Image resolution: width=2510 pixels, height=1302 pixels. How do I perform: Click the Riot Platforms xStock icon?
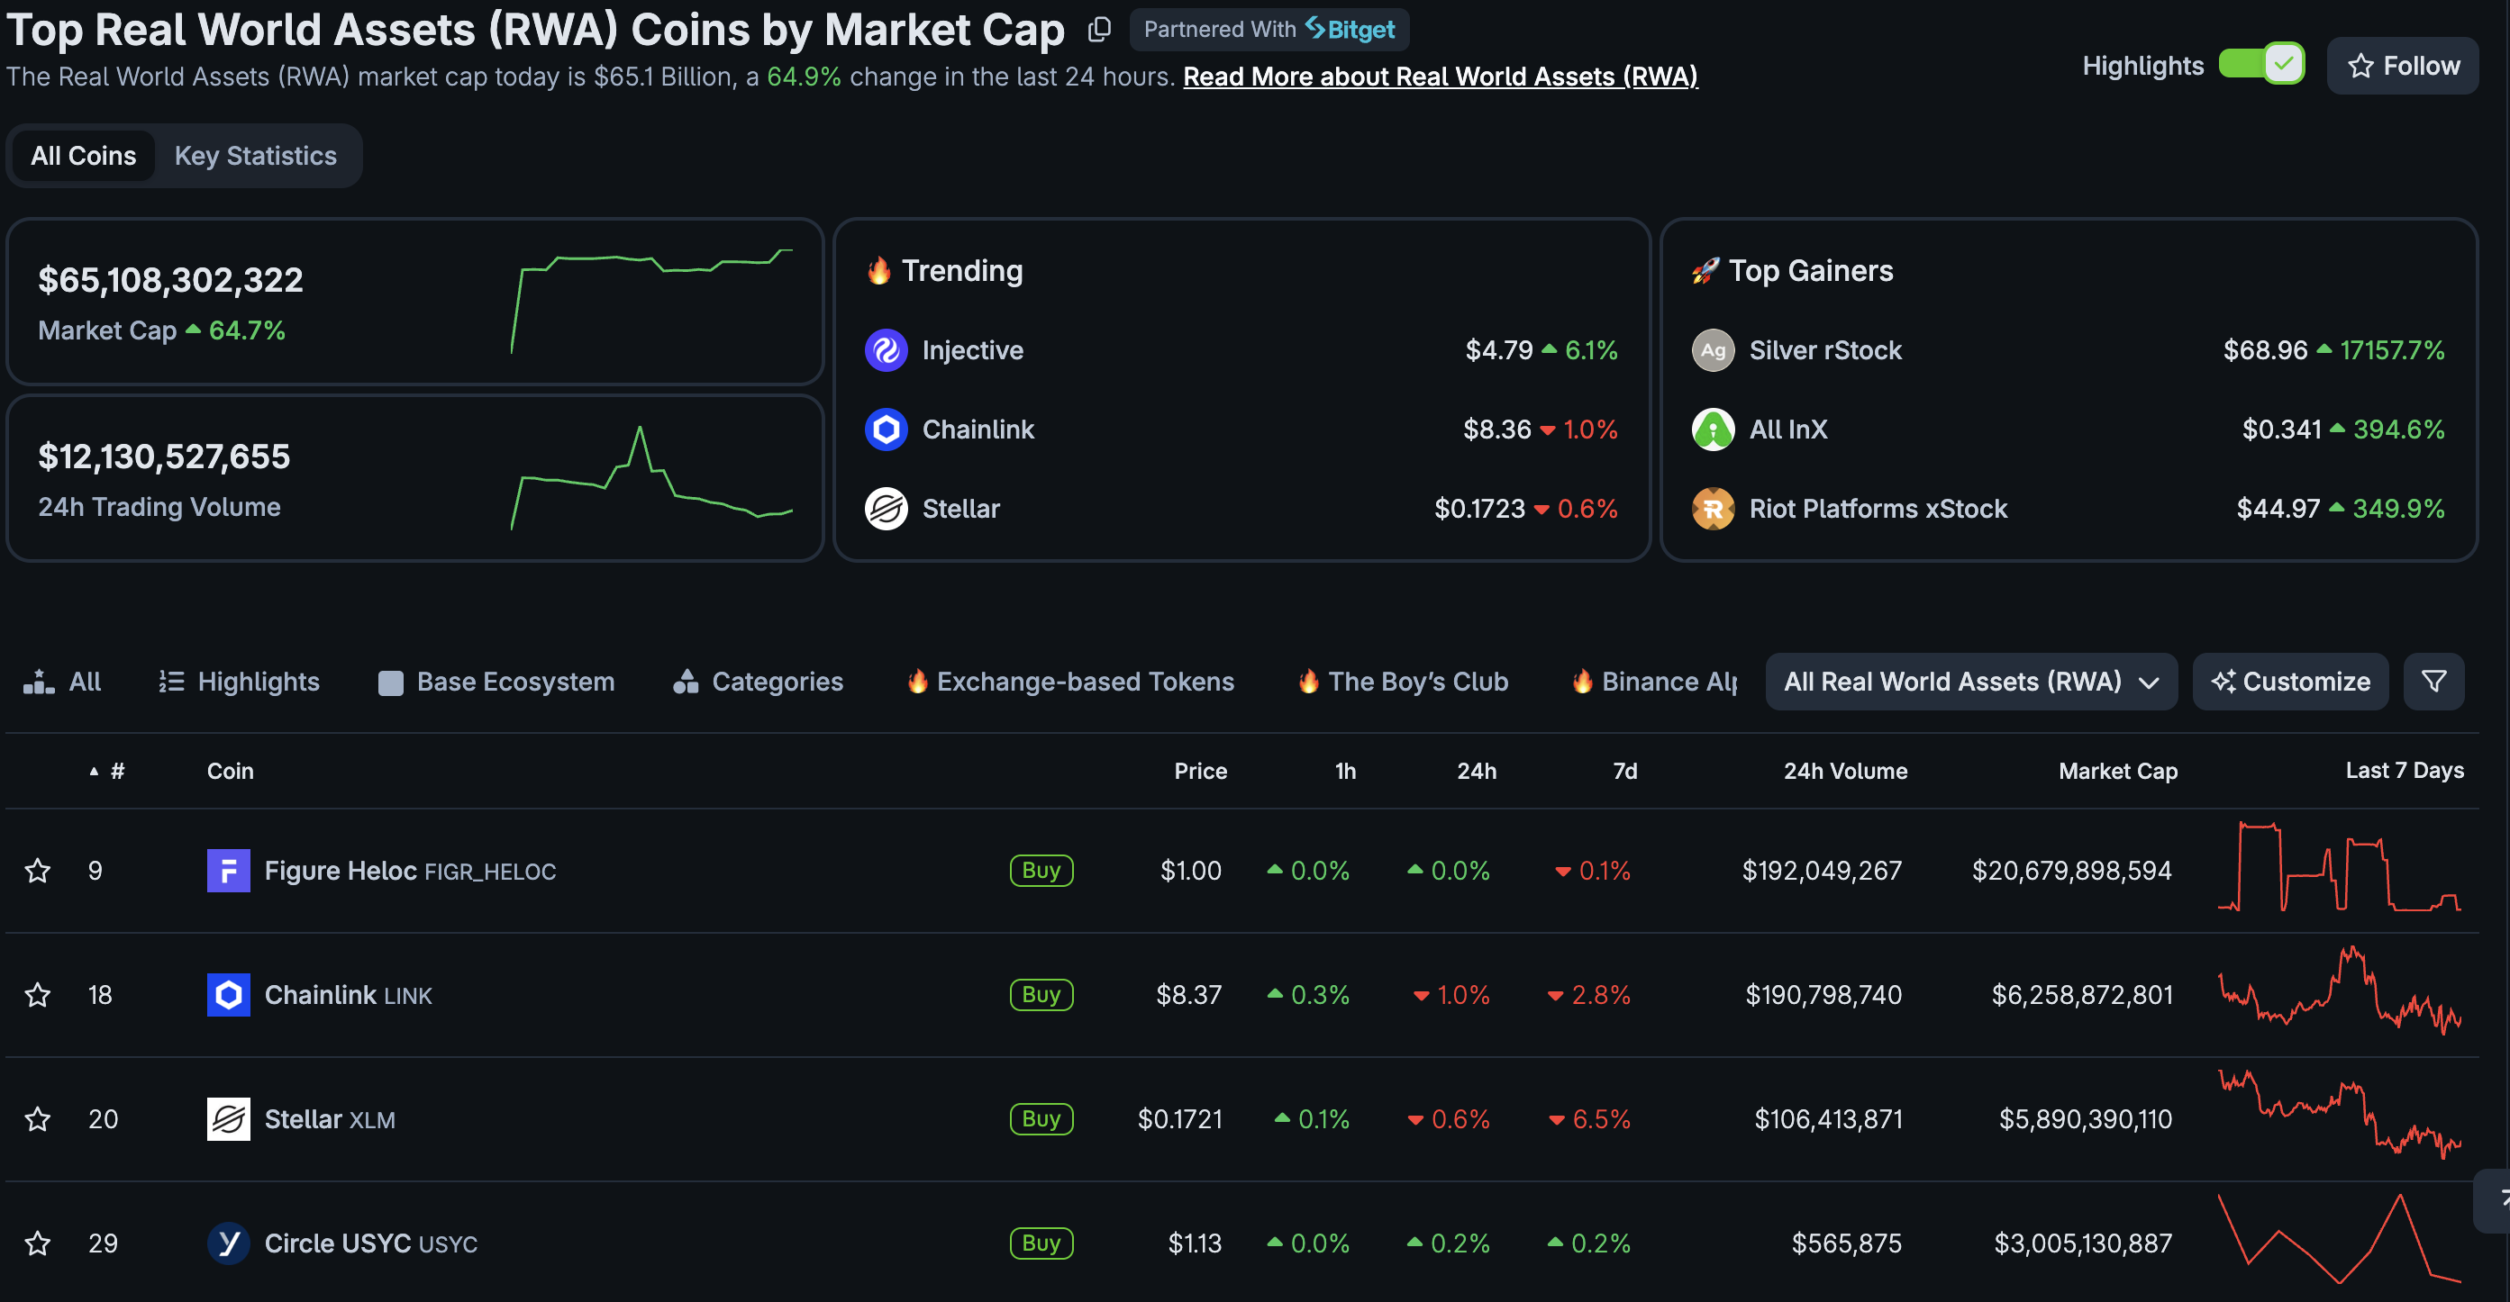click(1713, 509)
